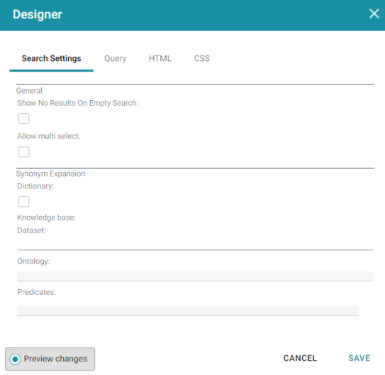Tick the Allow multi select checkbox

pos(24,152)
